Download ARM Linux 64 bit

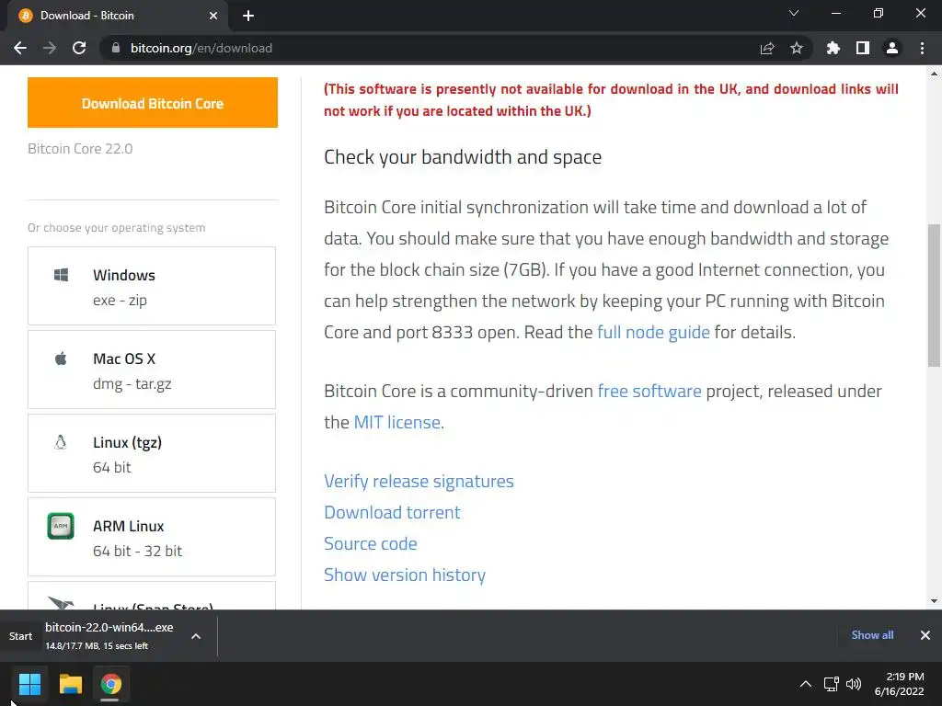click(111, 551)
